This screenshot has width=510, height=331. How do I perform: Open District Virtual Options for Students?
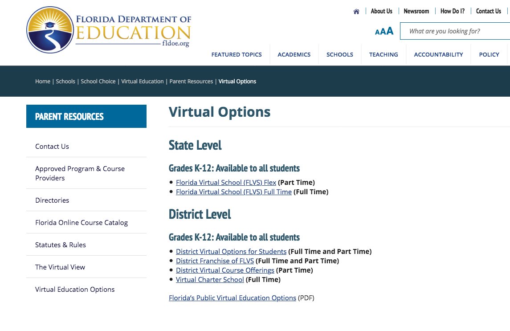click(231, 252)
